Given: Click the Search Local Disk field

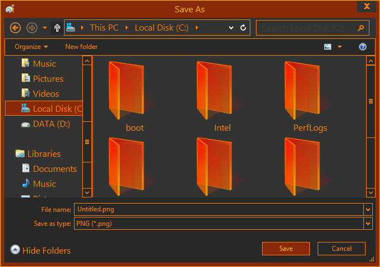Looking at the screenshot, I should (306, 28).
